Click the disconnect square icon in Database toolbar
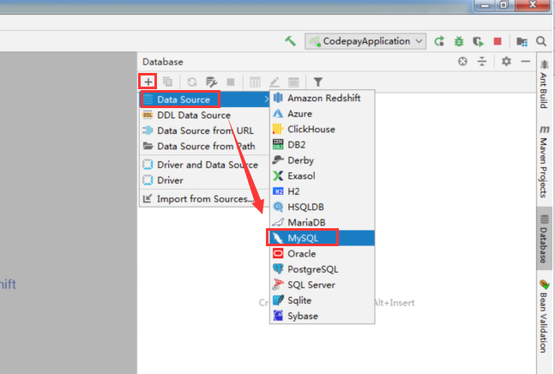Screen dimensions: 555x374 coord(231,82)
